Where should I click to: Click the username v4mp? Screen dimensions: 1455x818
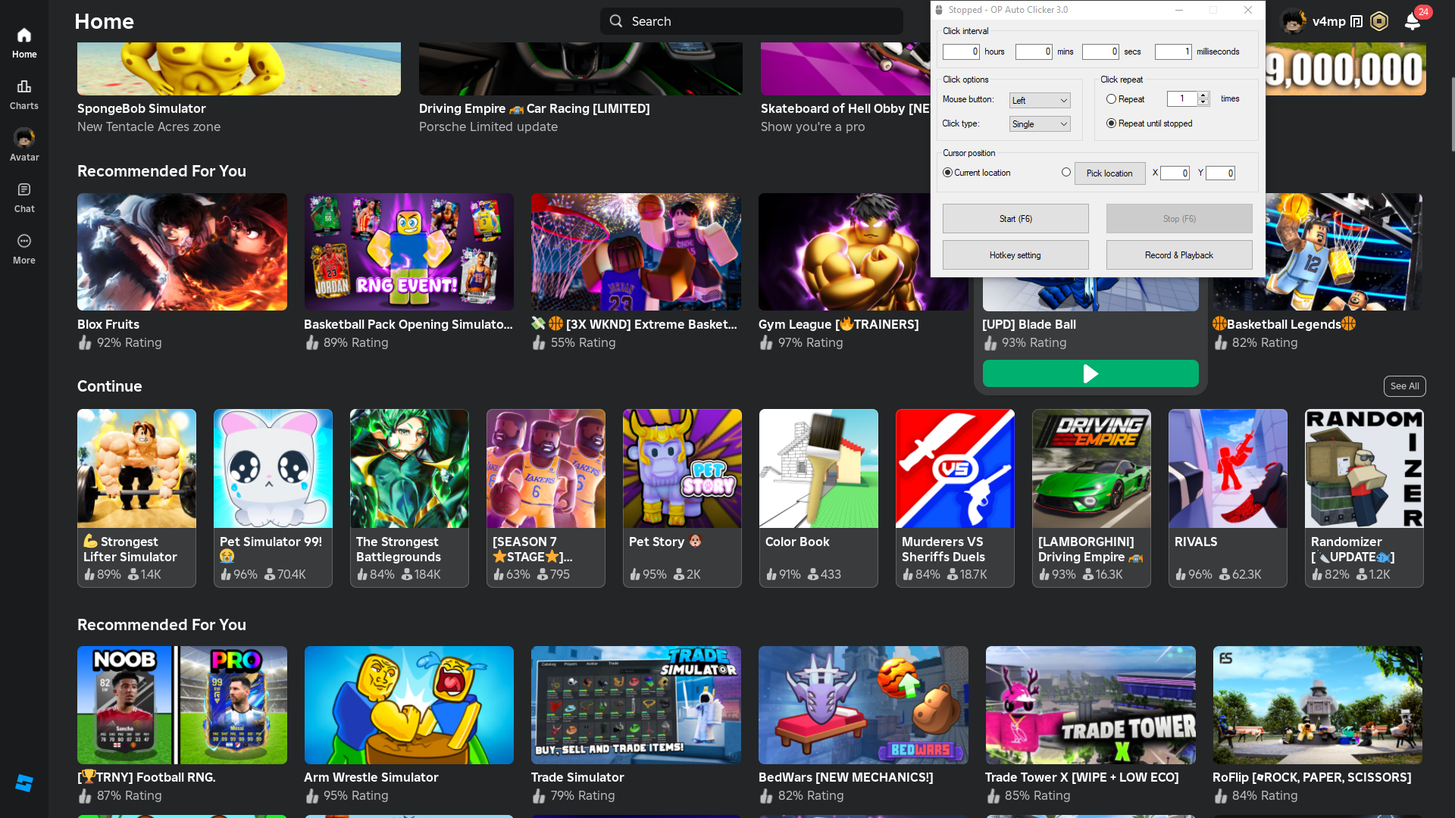coord(1329,21)
